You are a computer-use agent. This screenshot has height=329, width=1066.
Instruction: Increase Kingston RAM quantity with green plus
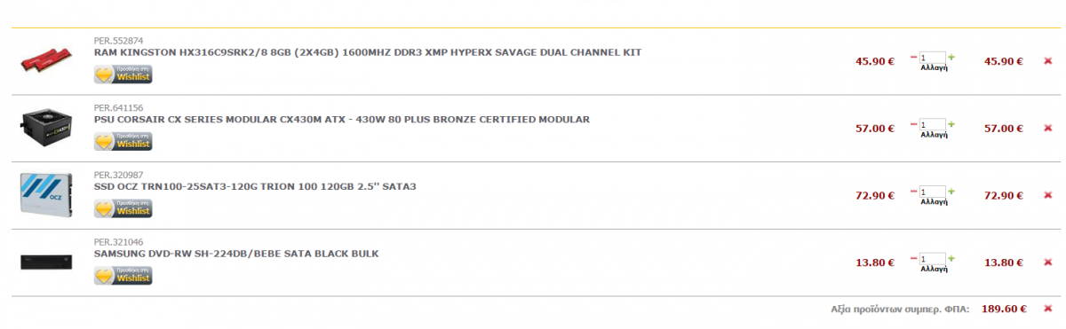[x=951, y=57]
